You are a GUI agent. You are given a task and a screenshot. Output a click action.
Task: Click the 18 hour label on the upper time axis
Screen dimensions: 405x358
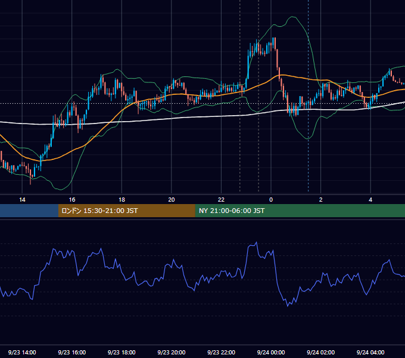coord(121,200)
